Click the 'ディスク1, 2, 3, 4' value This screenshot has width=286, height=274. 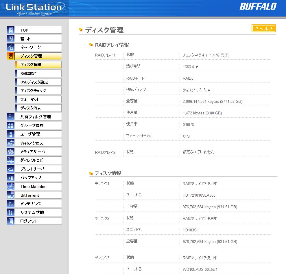[x=196, y=90]
